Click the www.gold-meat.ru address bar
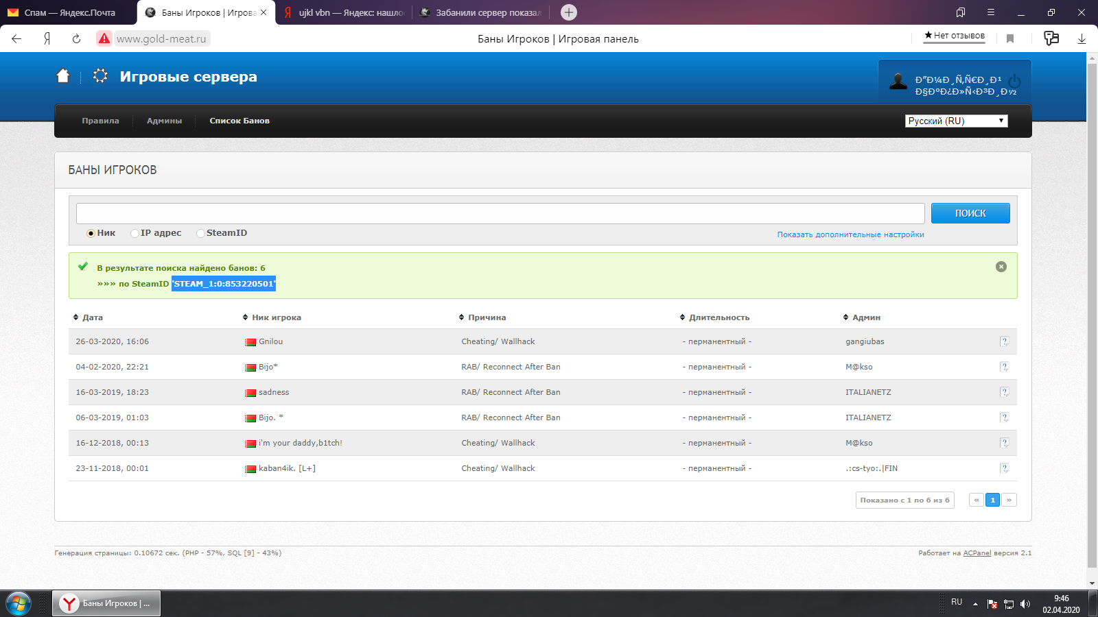Viewport: 1098px width, 617px height. [161, 39]
